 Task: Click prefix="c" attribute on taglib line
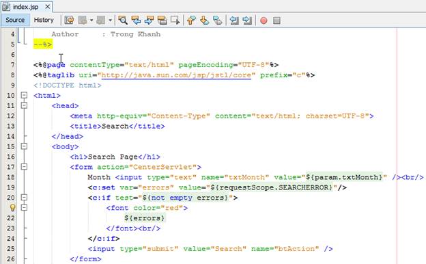click(283, 75)
